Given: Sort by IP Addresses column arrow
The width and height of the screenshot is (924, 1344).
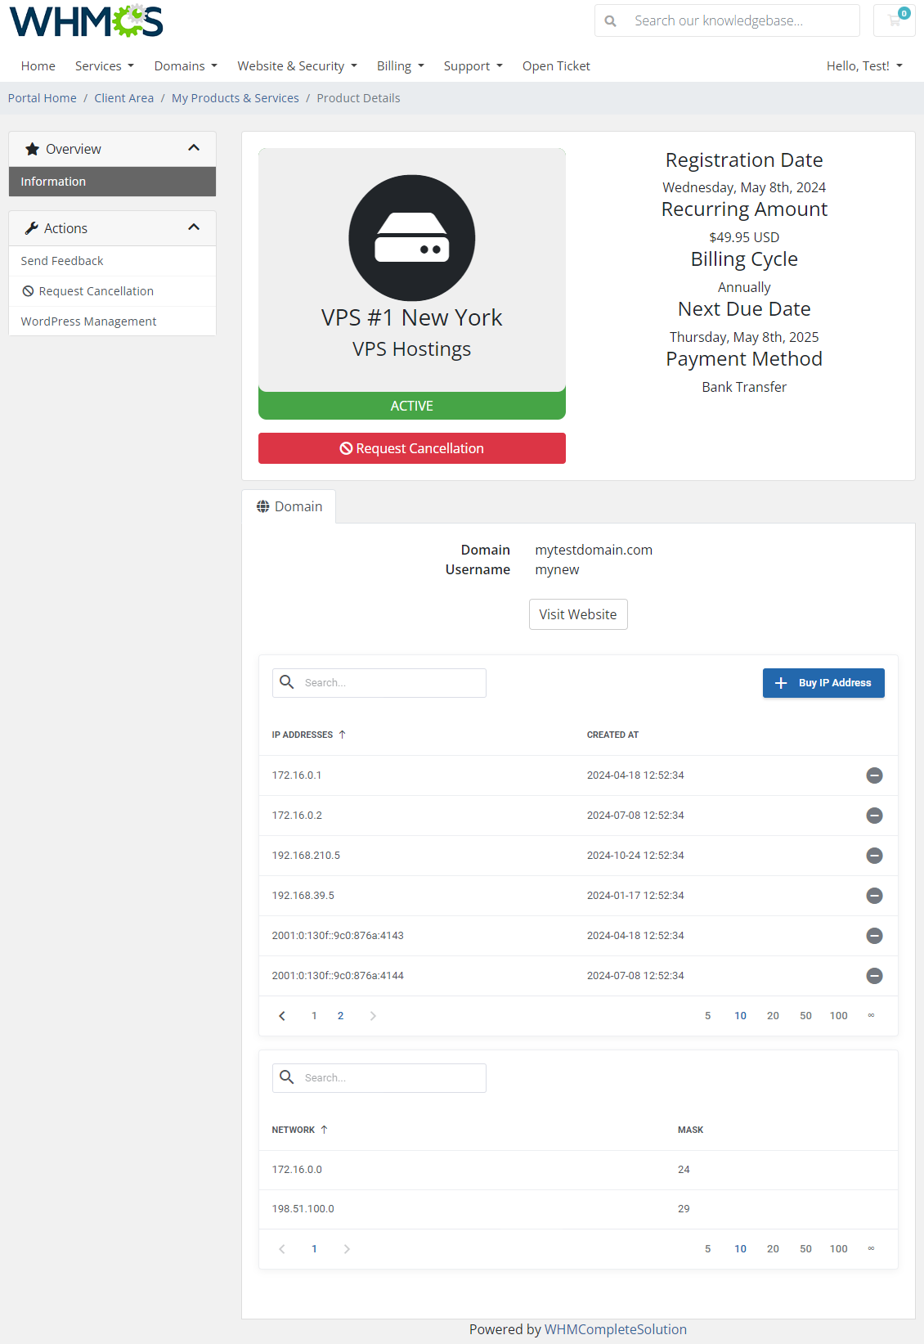Looking at the screenshot, I should (343, 735).
